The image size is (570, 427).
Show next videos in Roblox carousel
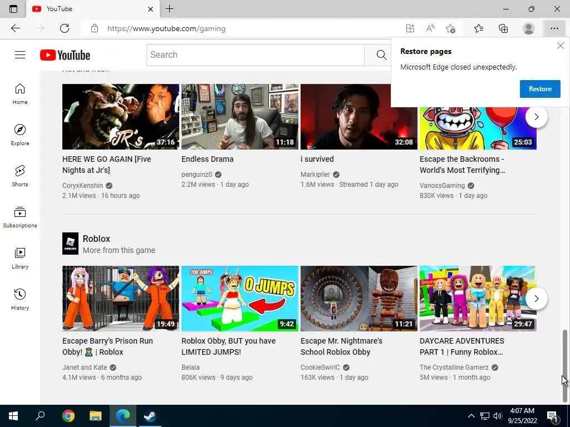(536, 299)
